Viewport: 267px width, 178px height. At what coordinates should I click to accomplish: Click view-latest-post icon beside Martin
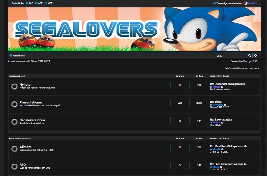coord(221,167)
